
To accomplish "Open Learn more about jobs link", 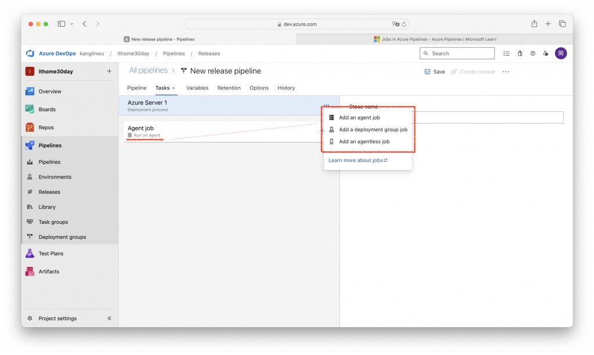I will pos(357,160).
